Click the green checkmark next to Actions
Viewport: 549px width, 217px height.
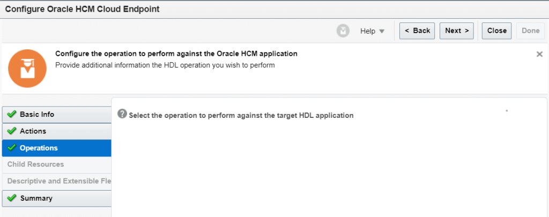12,131
